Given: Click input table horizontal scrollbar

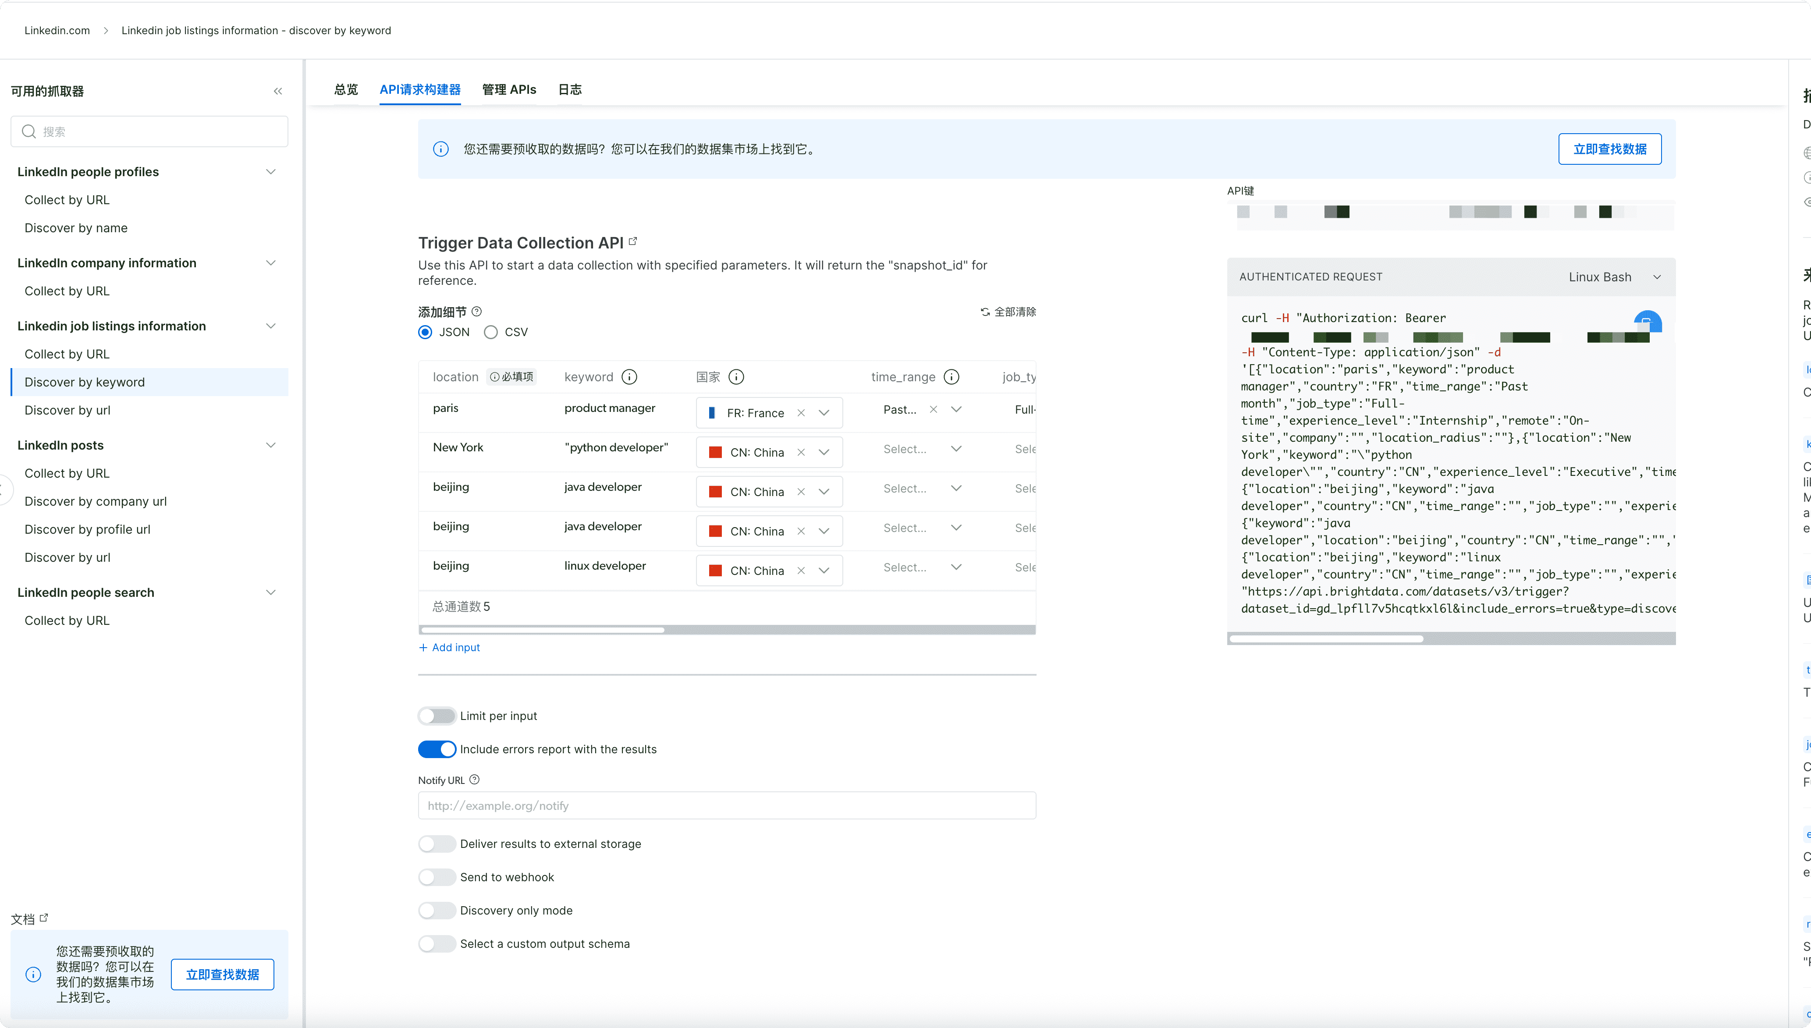Looking at the screenshot, I should 542,630.
